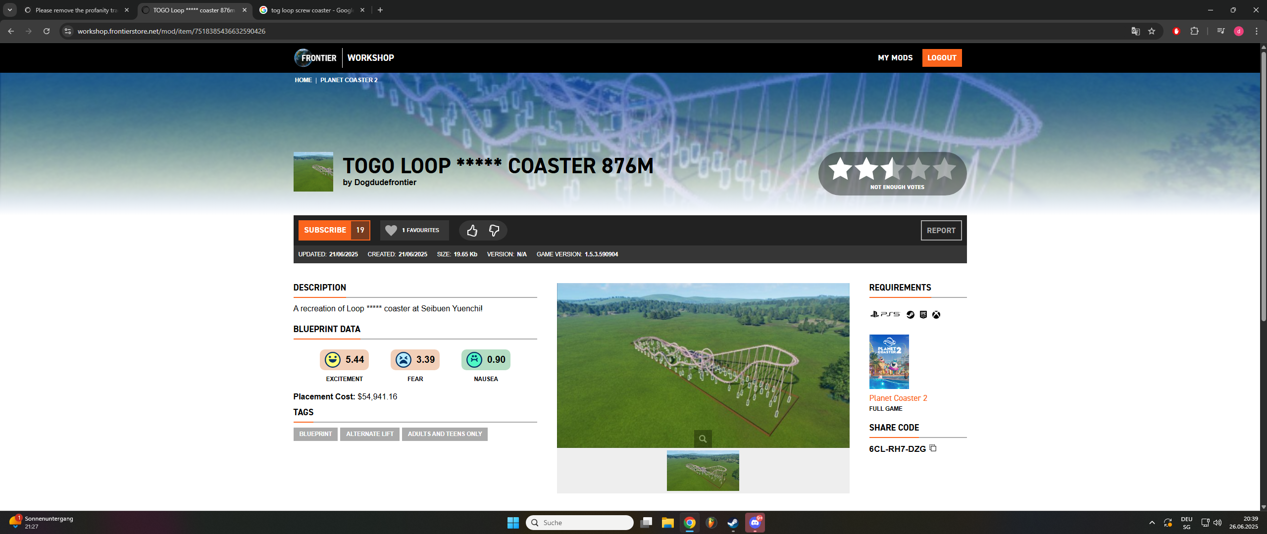The image size is (1267, 534).
Task: Open Discord from the taskbar
Action: click(755, 523)
